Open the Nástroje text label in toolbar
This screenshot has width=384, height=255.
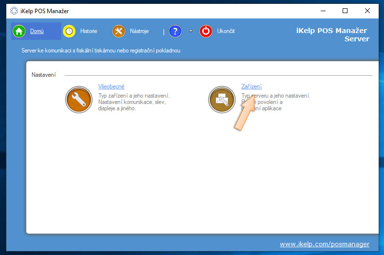pos(139,31)
